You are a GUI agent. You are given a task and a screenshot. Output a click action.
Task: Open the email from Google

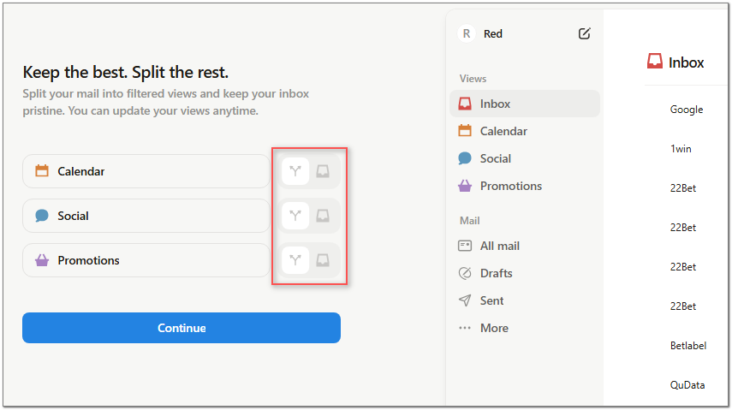pos(687,110)
